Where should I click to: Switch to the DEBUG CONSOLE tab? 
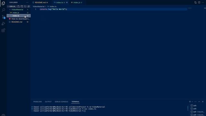pos(61,102)
